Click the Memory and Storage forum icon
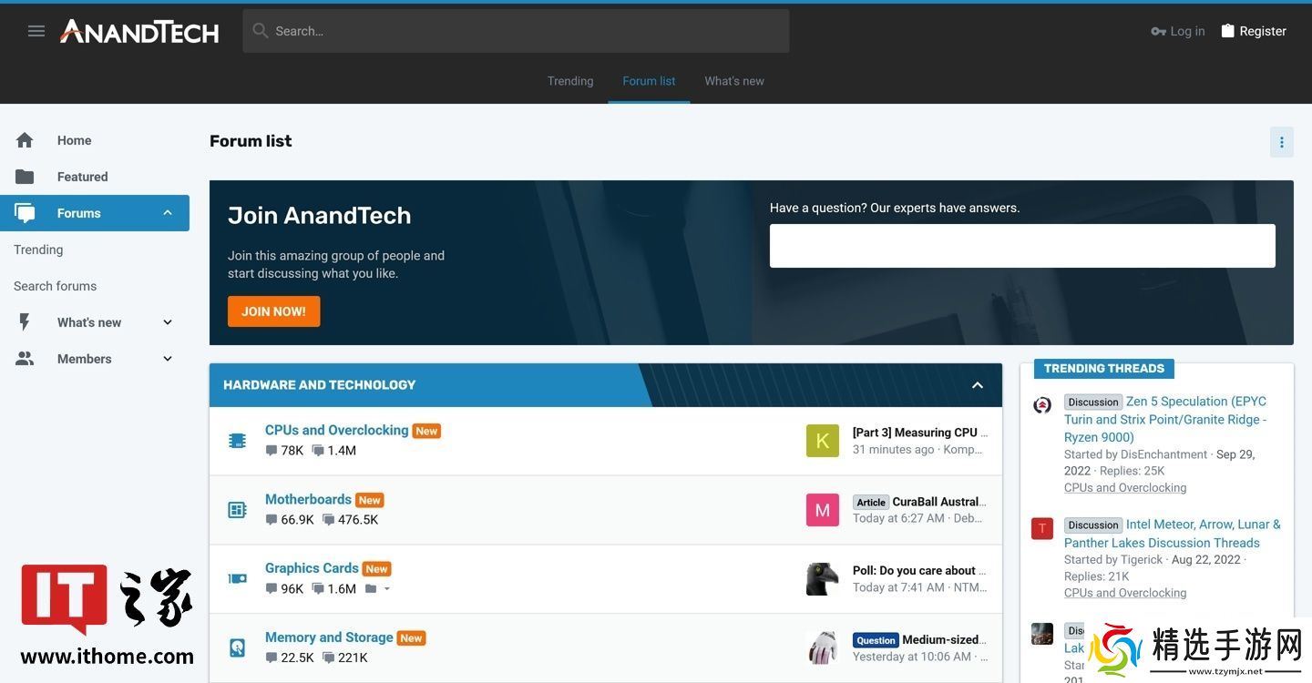 click(237, 647)
